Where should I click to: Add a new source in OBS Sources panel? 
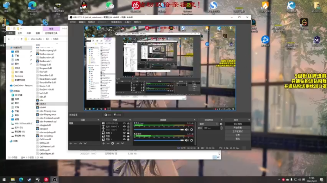tap(104, 144)
